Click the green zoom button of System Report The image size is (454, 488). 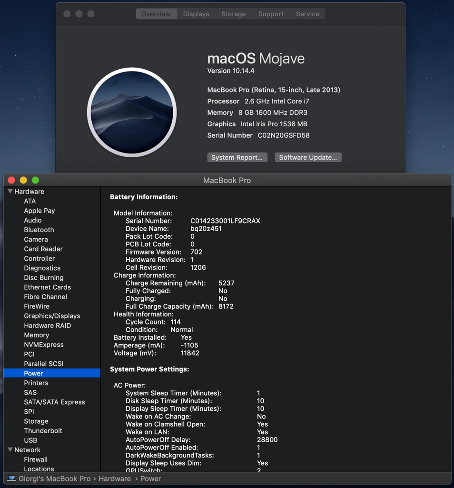pos(35,180)
